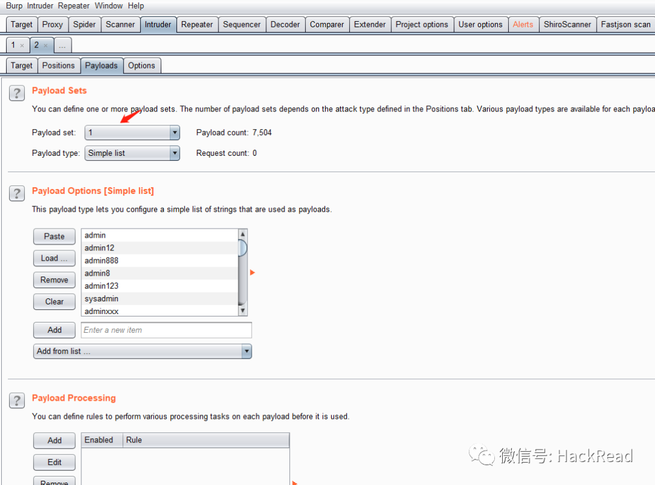This screenshot has height=485, width=655.
Task: Select payload item admin8
Action: click(160, 273)
